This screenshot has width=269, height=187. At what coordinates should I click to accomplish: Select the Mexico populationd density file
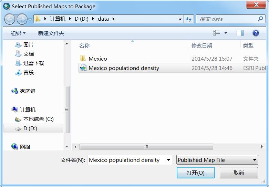(x=172, y=68)
